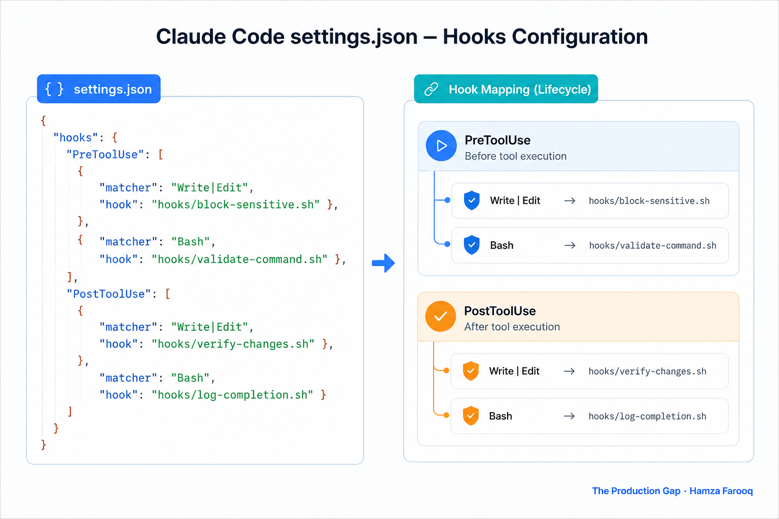Click the first "Write|Edit" matcher value under PreToolUse code
779x519 pixels.
(x=209, y=188)
